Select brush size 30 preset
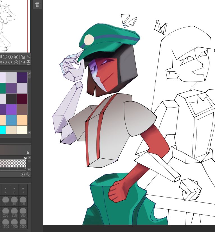The image size is (215, 232). [6, 201]
